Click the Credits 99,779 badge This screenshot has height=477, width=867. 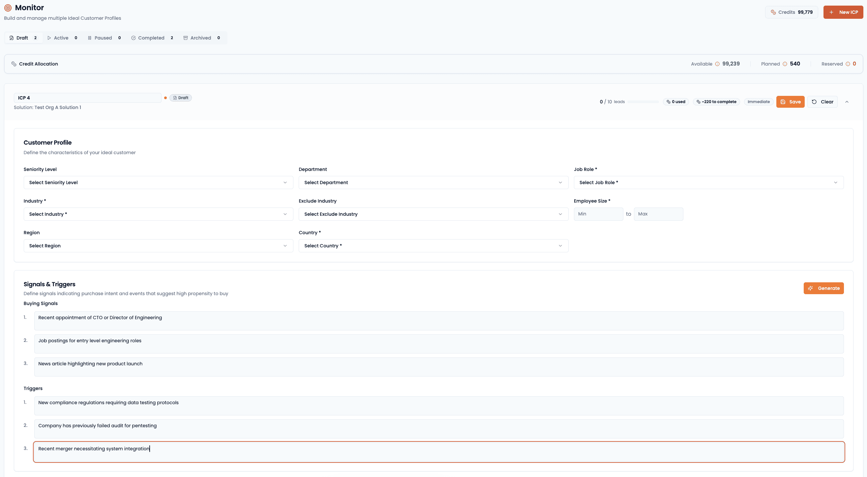point(791,12)
